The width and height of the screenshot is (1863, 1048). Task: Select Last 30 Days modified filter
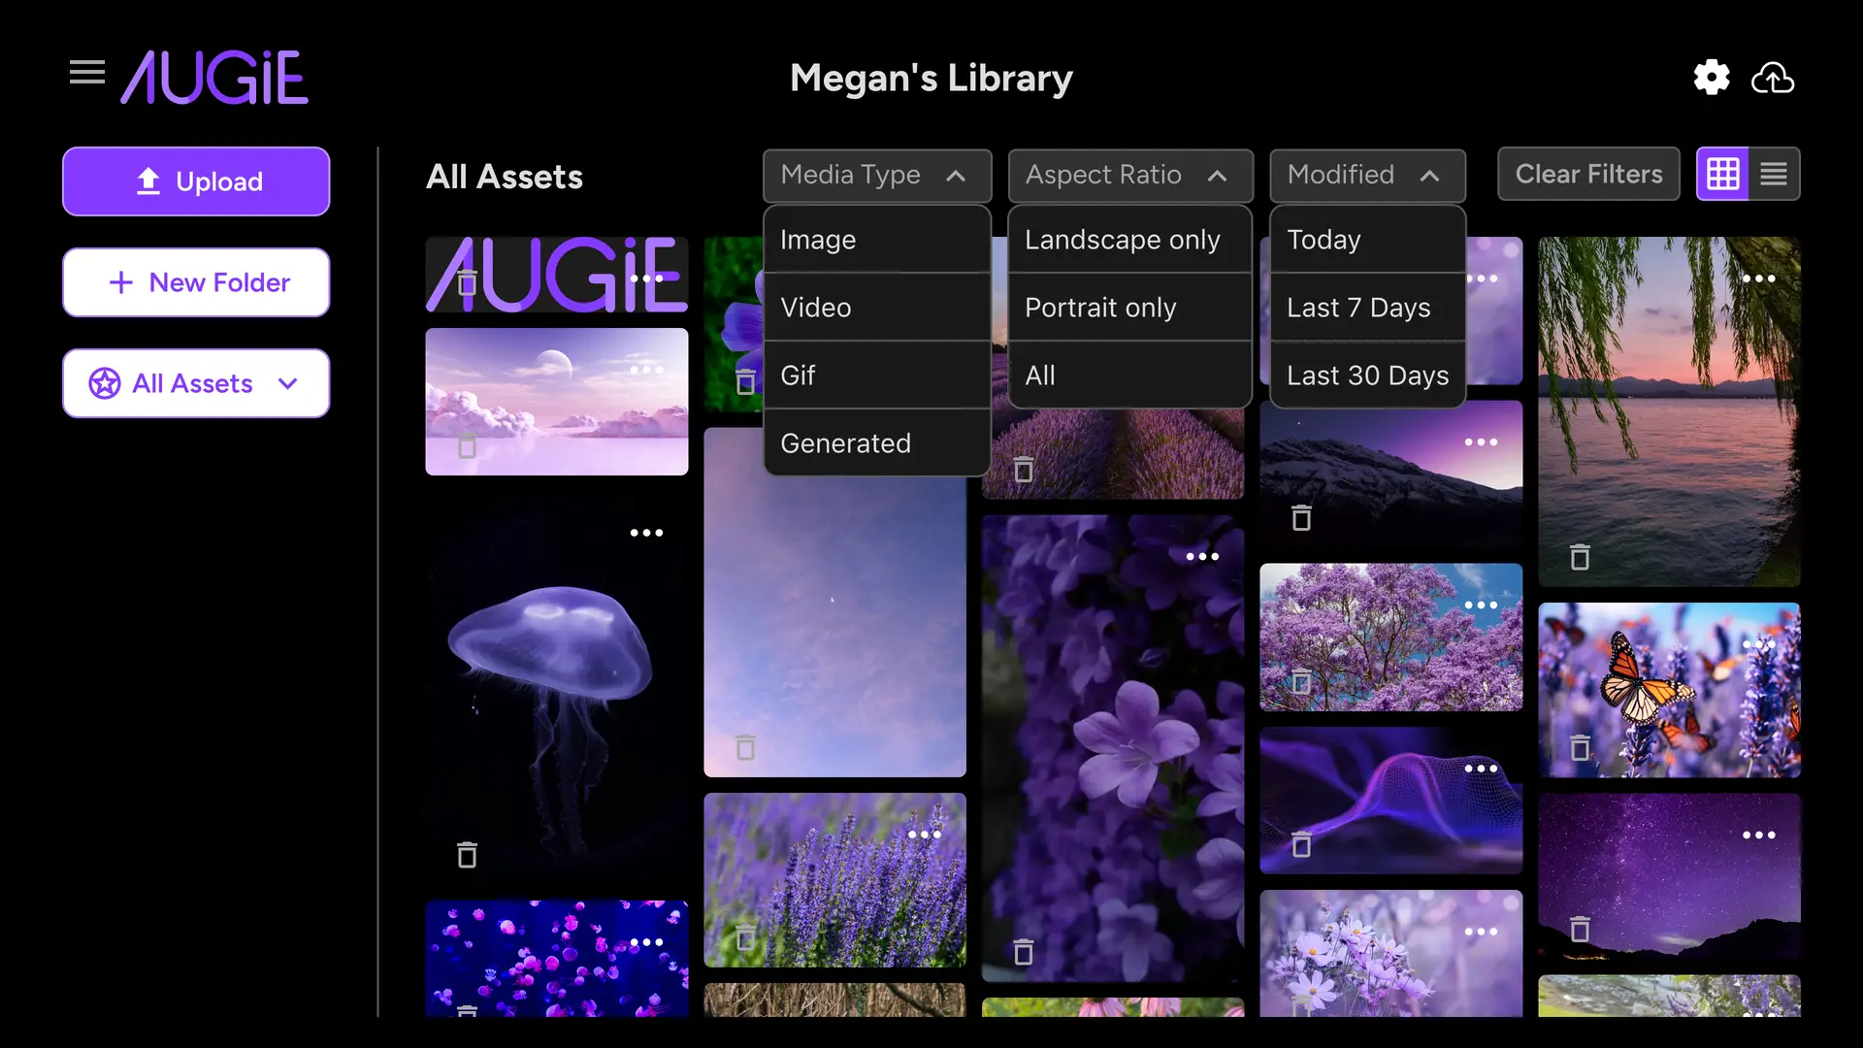point(1368,375)
